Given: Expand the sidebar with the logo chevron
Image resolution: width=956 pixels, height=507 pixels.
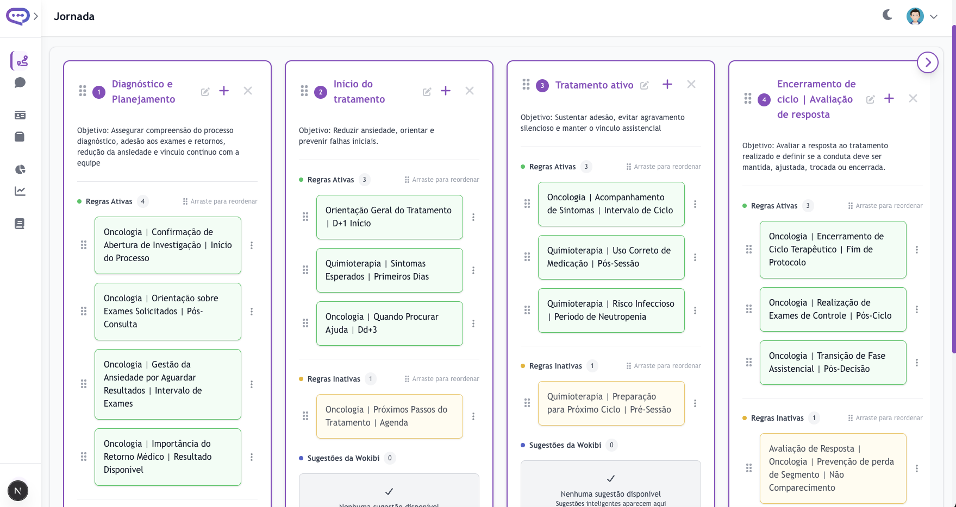Looking at the screenshot, I should pyautogui.click(x=36, y=16).
